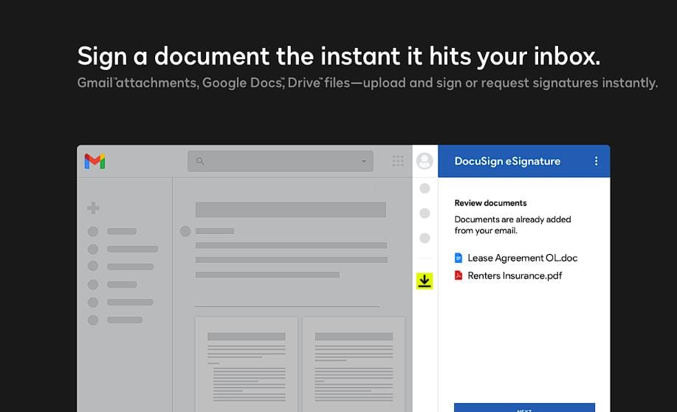The image size is (677, 412).
Task: Click the blue doc file icon
Action: pyautogui.click(x=458, y=258)
